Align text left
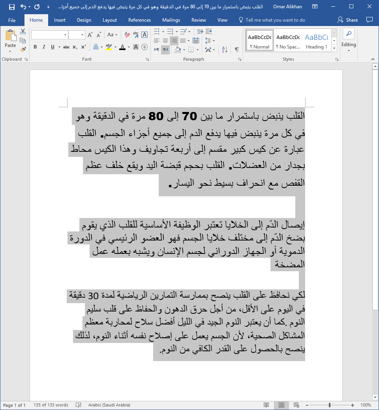The image size is (379, 410). tap(157, 41)
